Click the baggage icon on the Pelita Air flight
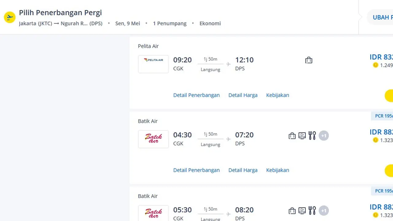The height and width of the screenshot is (221, 393). click(x=309, y=60)
